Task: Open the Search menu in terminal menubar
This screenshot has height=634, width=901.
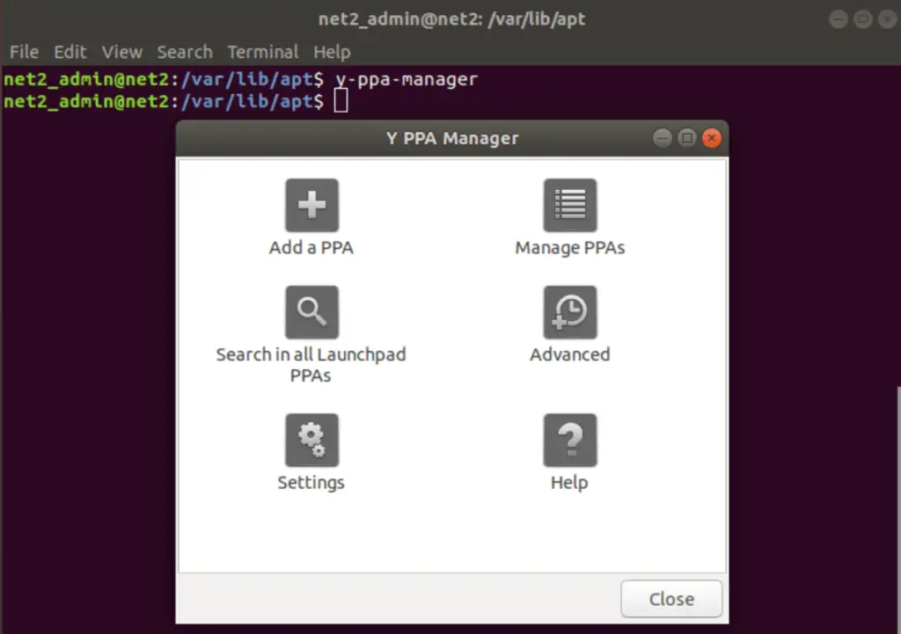Action: 185,52
